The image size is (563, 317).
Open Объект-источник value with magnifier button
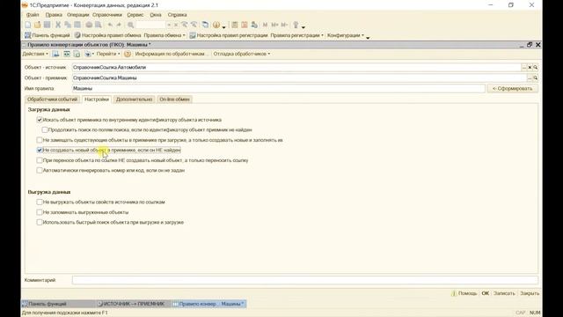pos(536,68)
